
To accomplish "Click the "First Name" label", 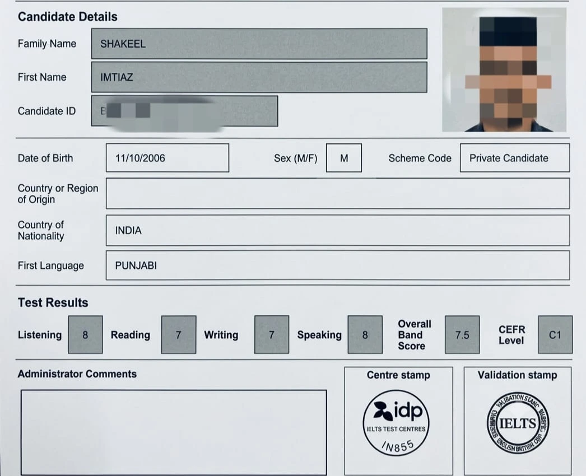I will (42, 77).
